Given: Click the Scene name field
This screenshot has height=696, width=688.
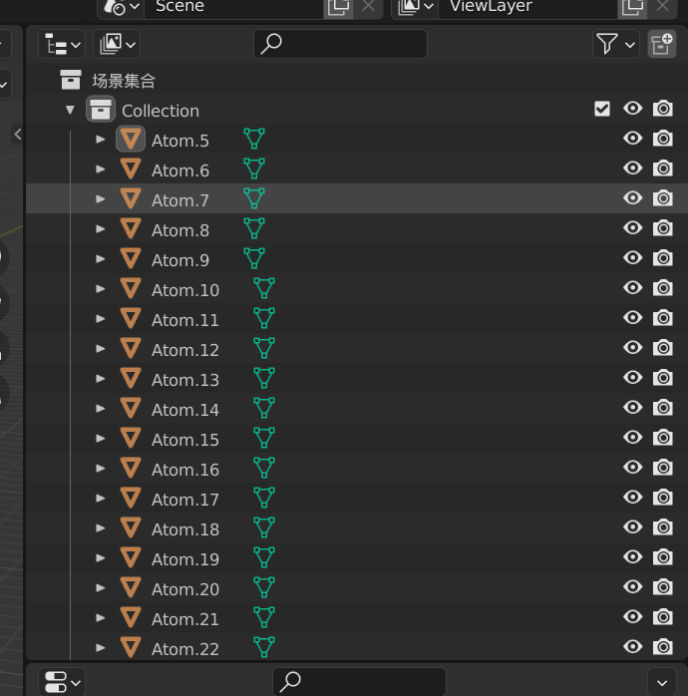Looking at the screenshot, I should [x=234, y=7].
